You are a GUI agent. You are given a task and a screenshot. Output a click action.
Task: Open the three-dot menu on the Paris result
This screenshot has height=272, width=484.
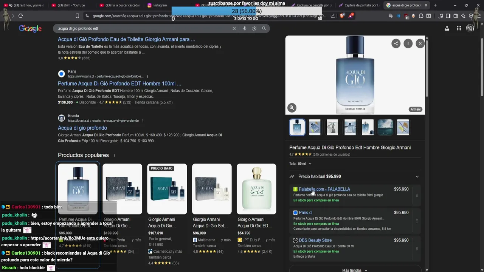click(148, 76)
